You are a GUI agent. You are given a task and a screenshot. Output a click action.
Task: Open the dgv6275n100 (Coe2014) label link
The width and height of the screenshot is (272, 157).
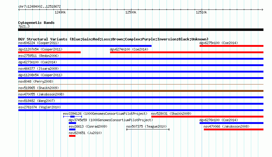click(x=219, y=43)
